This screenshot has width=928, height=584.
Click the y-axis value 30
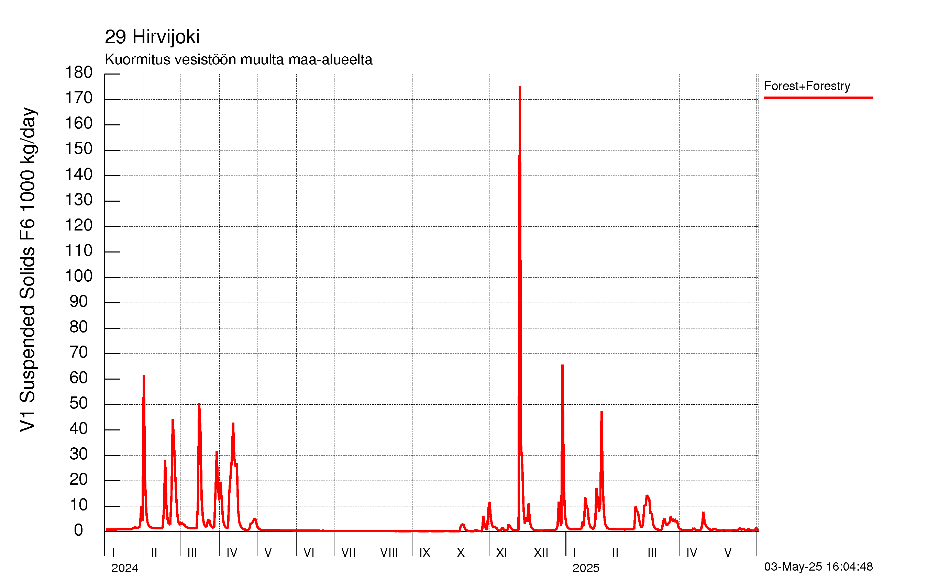click(x=79, y=454)
